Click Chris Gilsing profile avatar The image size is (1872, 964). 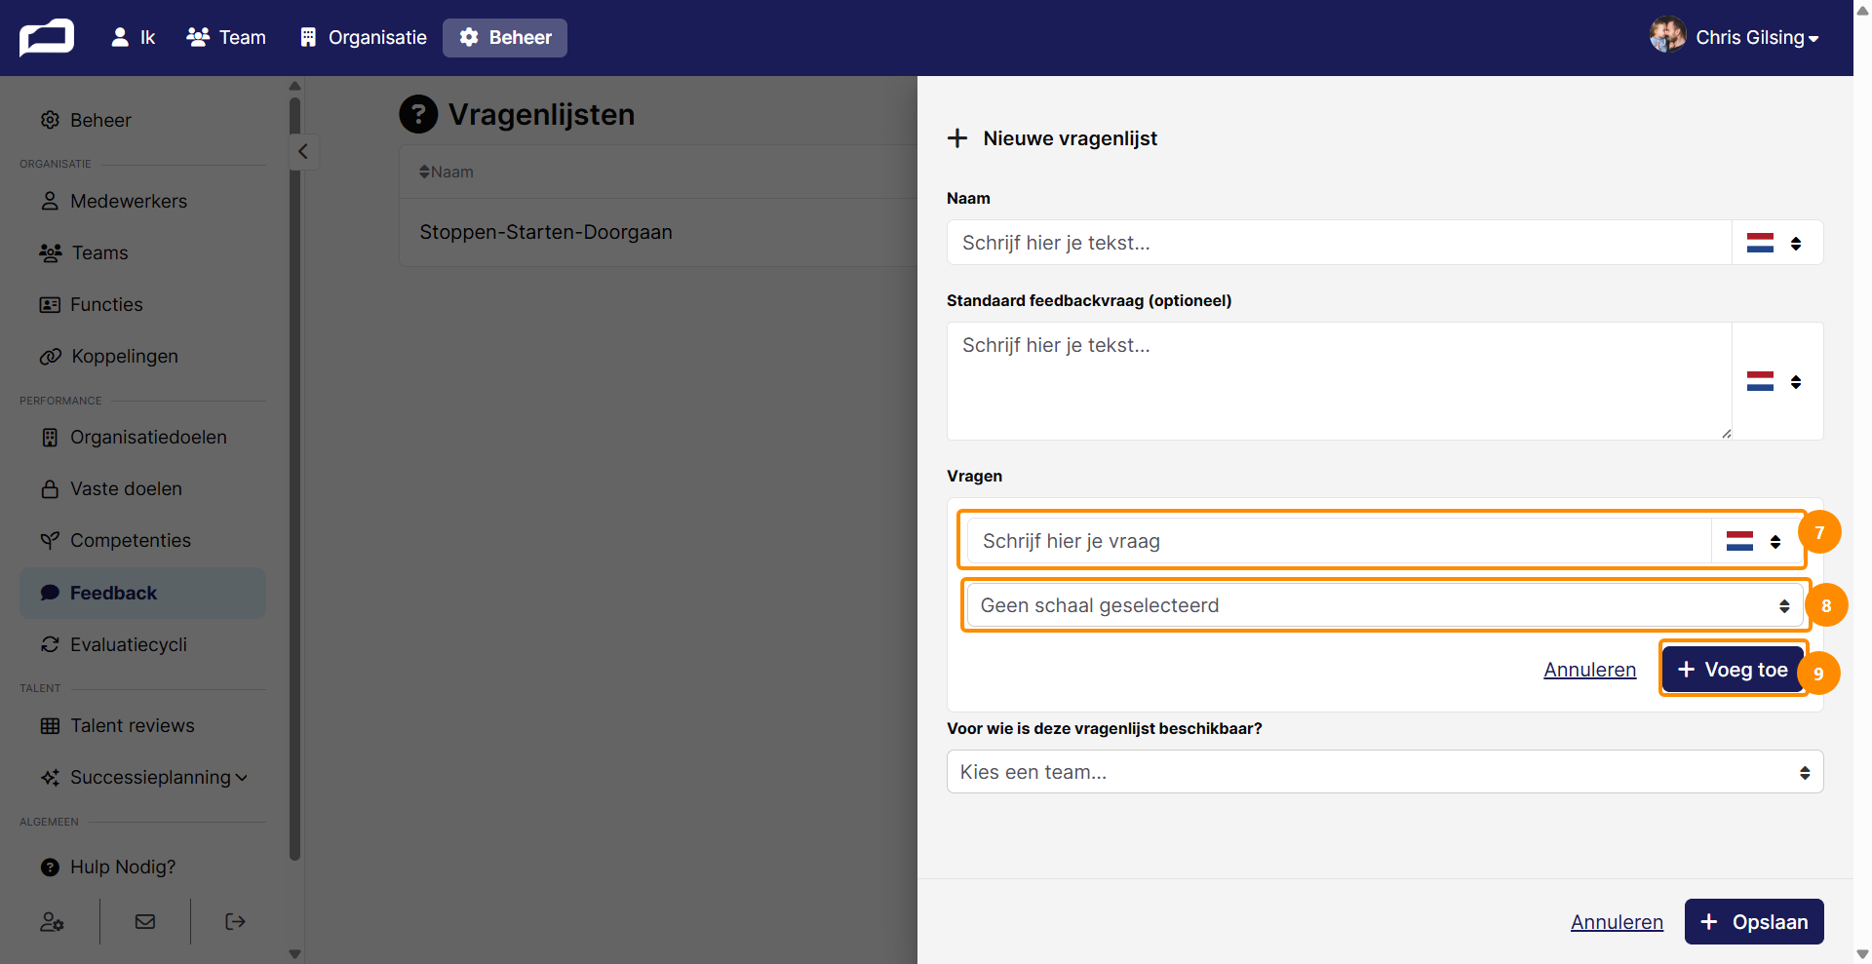tap(1667, 35)
